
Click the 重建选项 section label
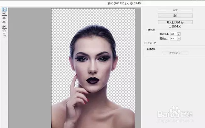pyautogui.click(x=151, y=49)
